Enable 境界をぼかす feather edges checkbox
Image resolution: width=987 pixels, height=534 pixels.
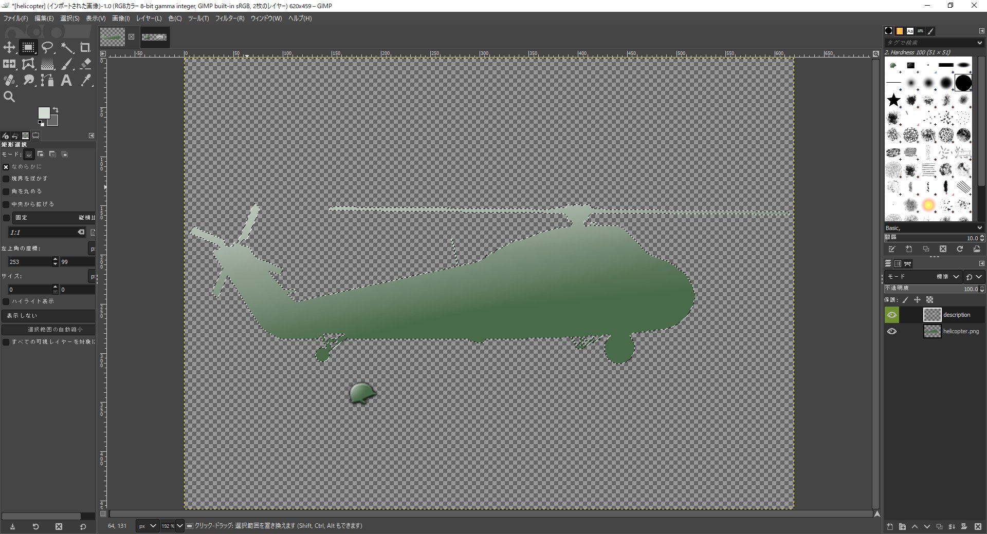tap(6, 179)
